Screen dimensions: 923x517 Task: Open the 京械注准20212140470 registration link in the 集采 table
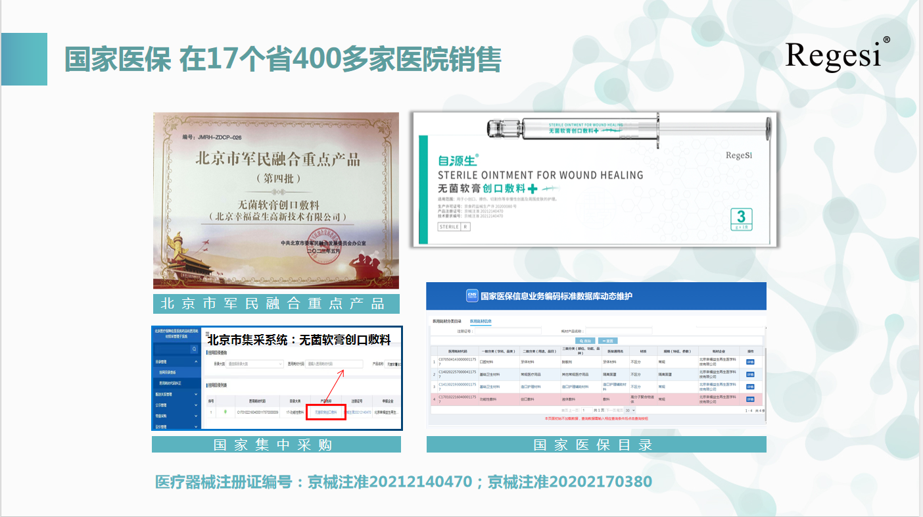click(359, 412)
